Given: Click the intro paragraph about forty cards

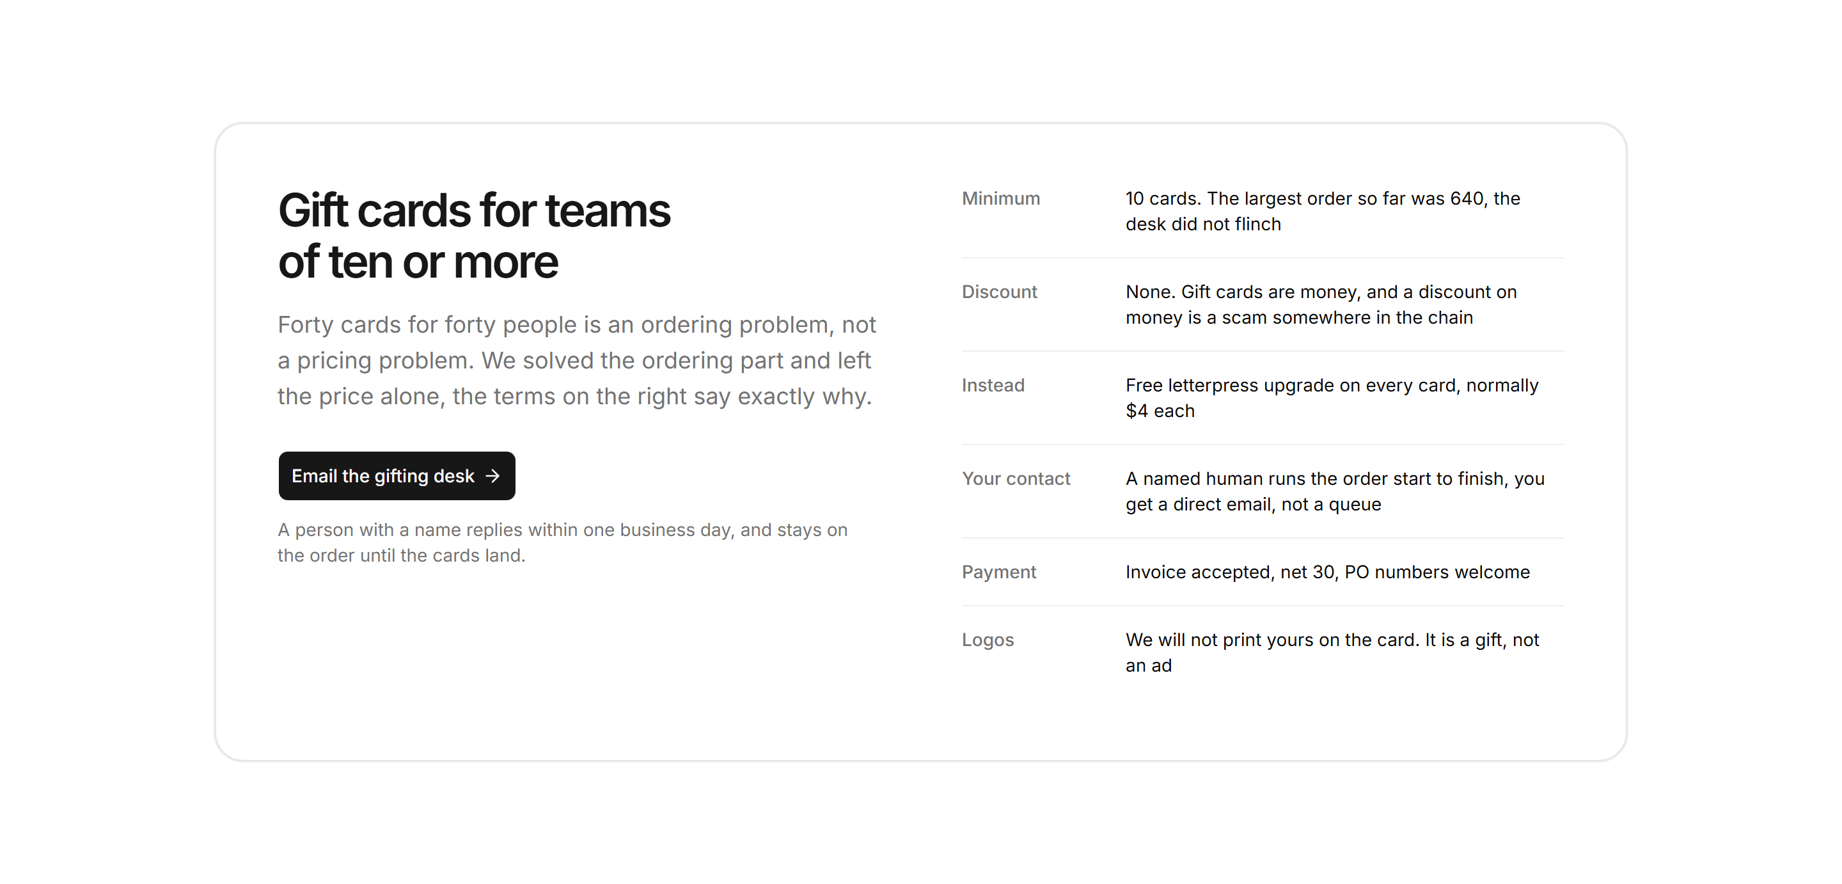Looking at the screenshot, I should (x=577, y=361).
